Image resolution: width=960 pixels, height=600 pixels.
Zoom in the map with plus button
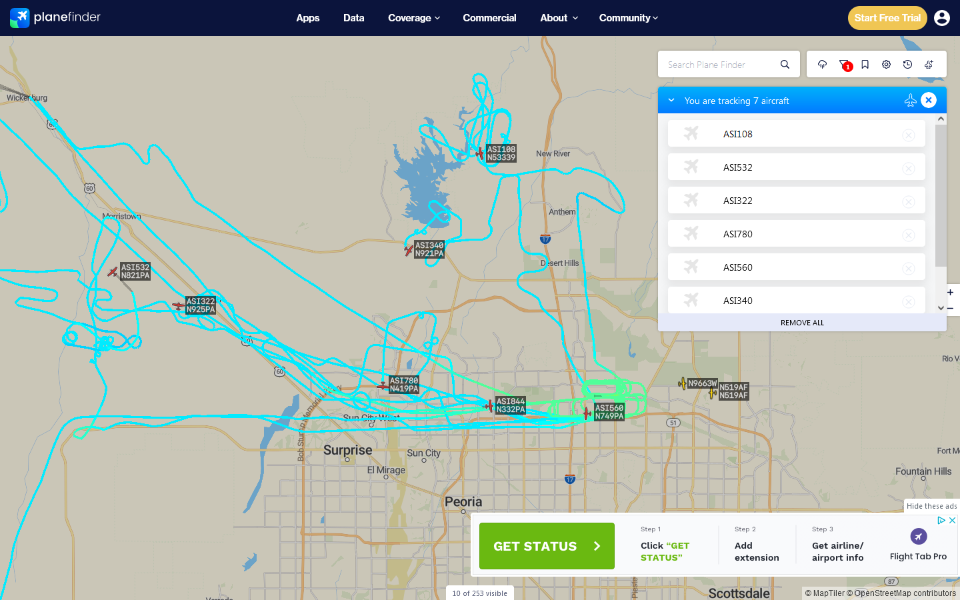[x=950, y=292]
